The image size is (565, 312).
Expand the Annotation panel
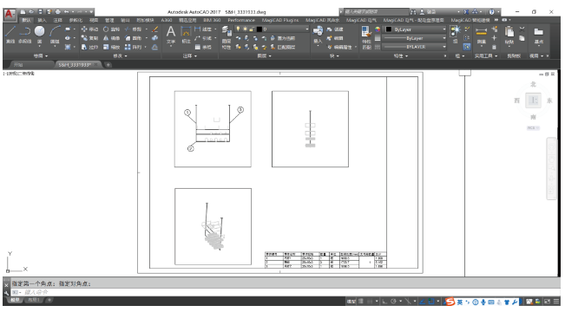189,56
